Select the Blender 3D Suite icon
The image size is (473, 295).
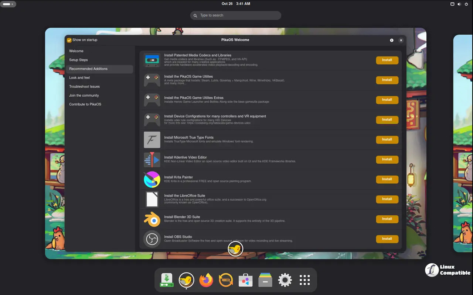152,219
